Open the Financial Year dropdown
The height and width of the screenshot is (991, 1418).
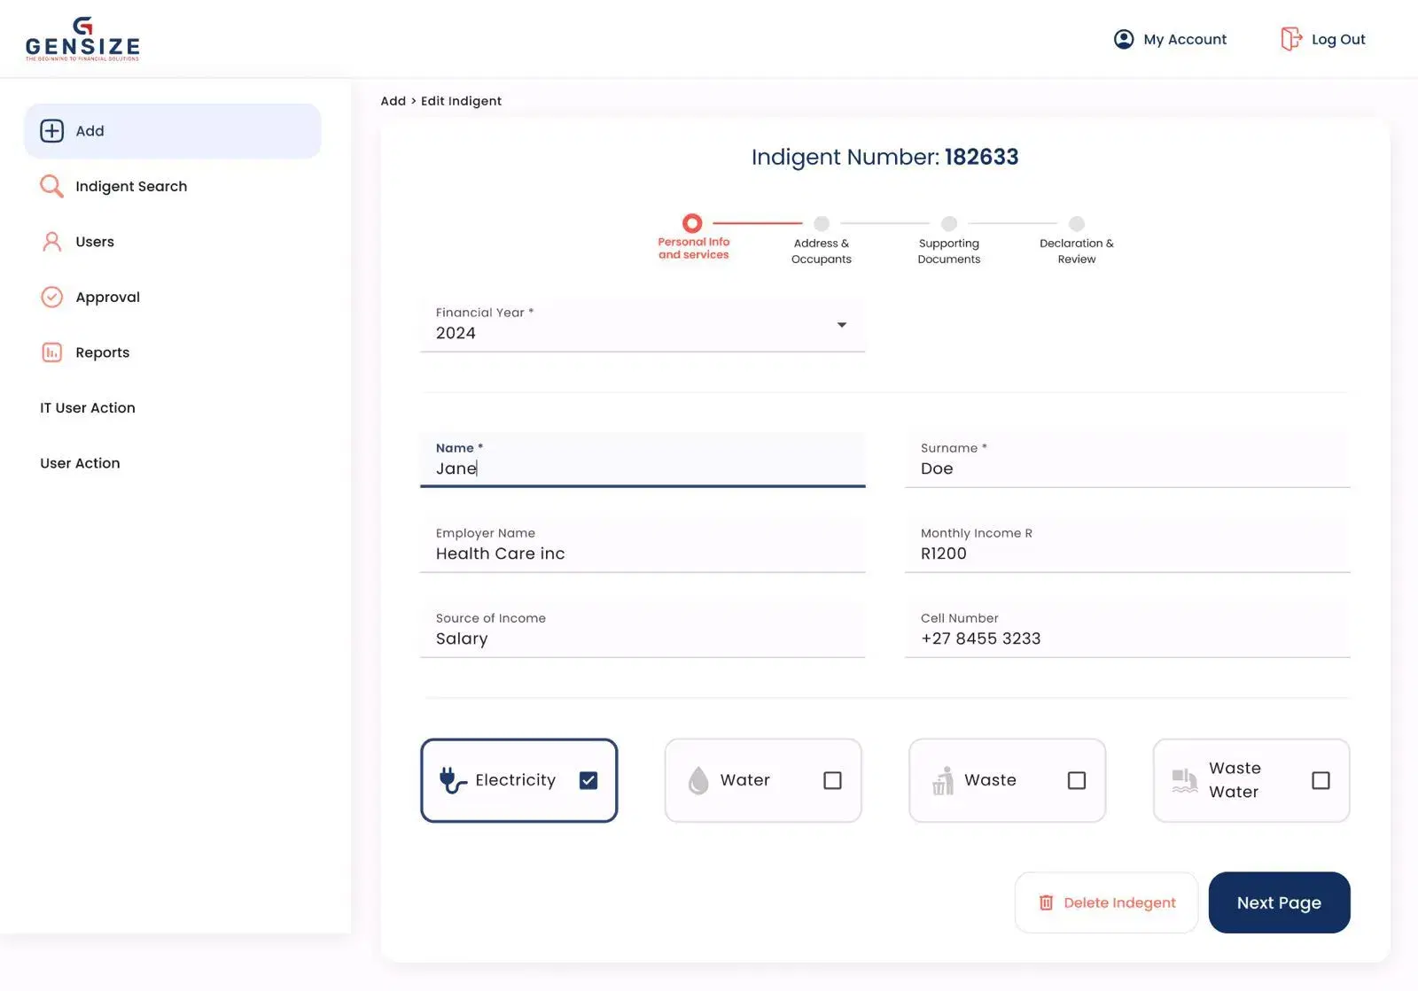[x=840, y=325]
